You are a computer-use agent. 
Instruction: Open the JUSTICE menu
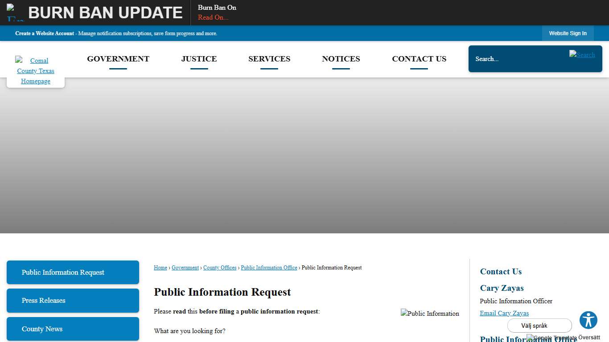tap(199, 59)
